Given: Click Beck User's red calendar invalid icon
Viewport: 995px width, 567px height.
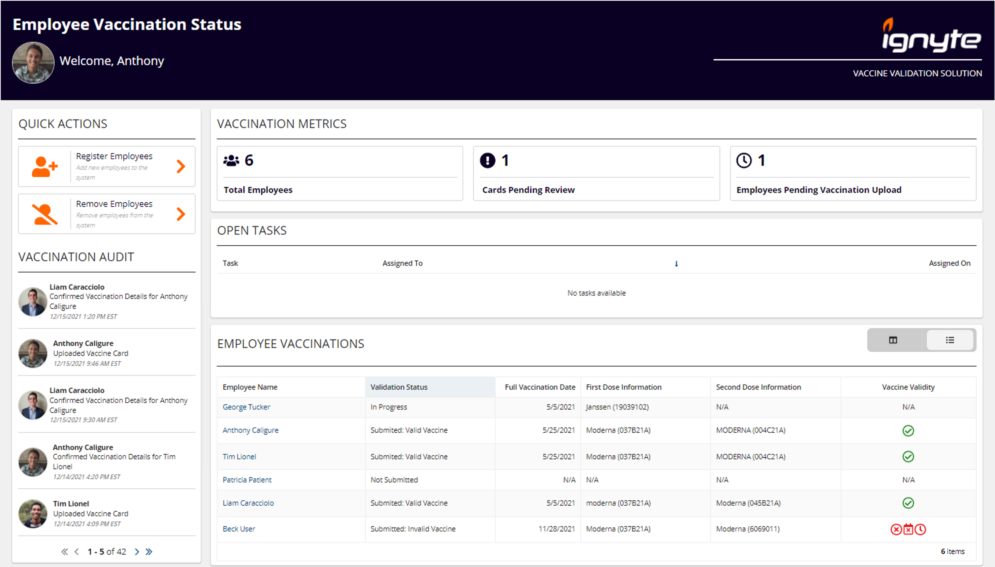Looking at the screenshot, I should tap(908, 529).
